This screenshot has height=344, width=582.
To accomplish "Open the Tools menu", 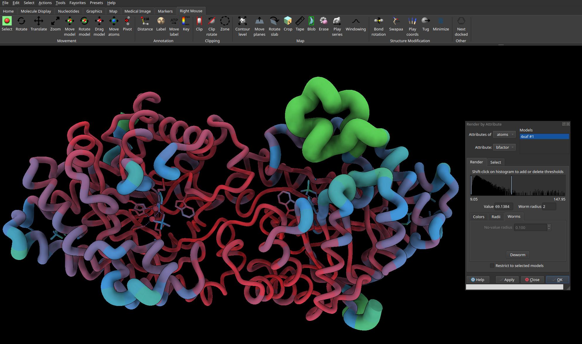I will (x=60, y=3).
